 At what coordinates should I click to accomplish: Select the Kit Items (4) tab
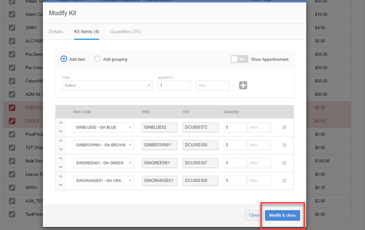(x=86, y=31)
